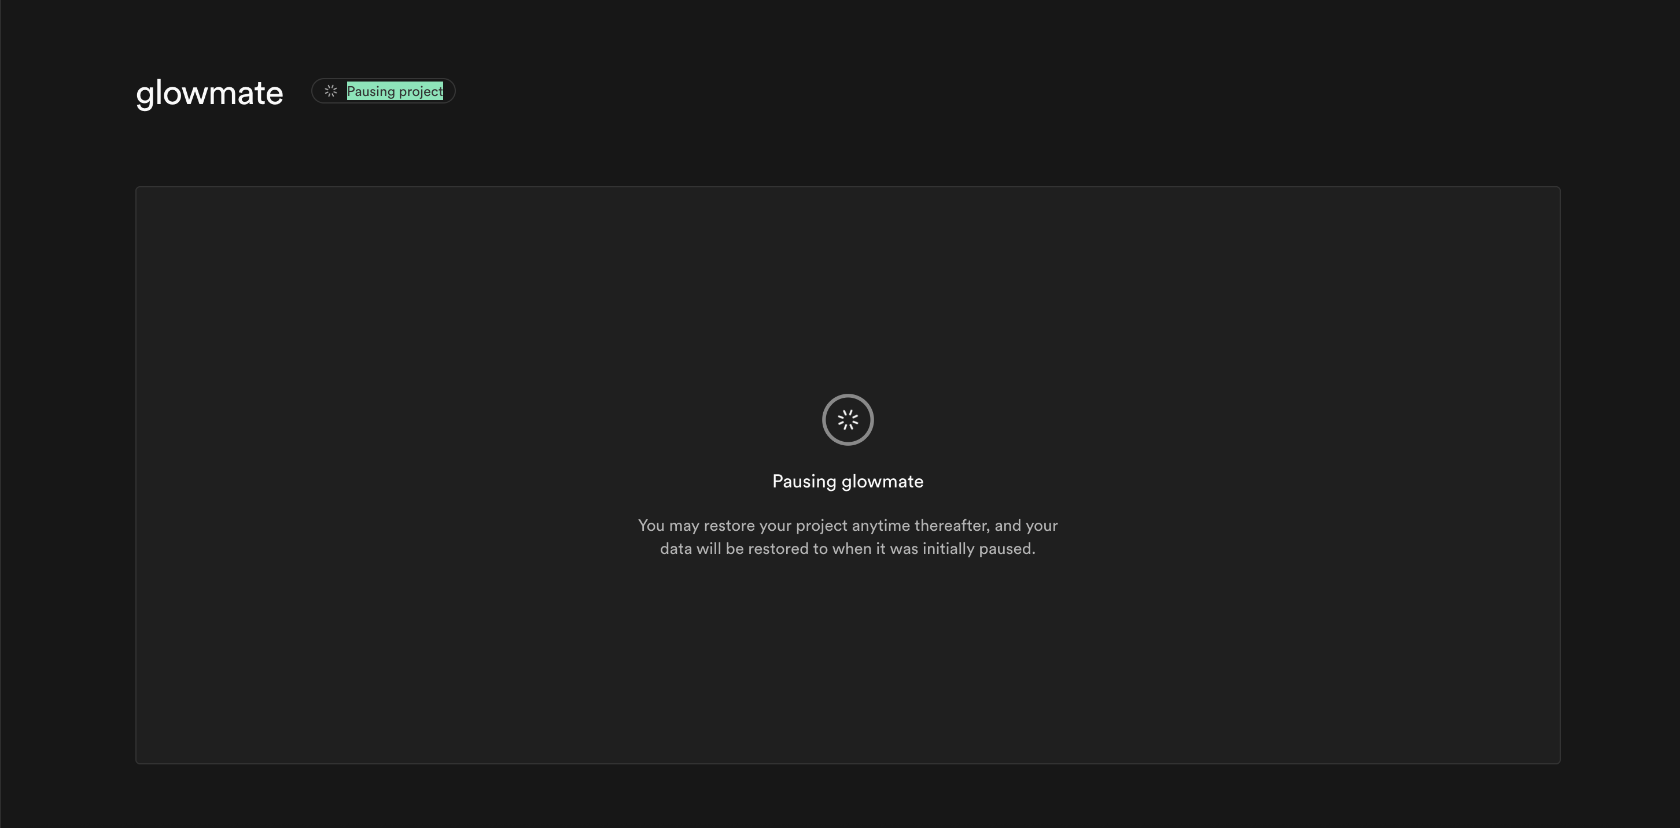
Task: Click 'your' at end of first description line
Action: tap(1041, 526)
